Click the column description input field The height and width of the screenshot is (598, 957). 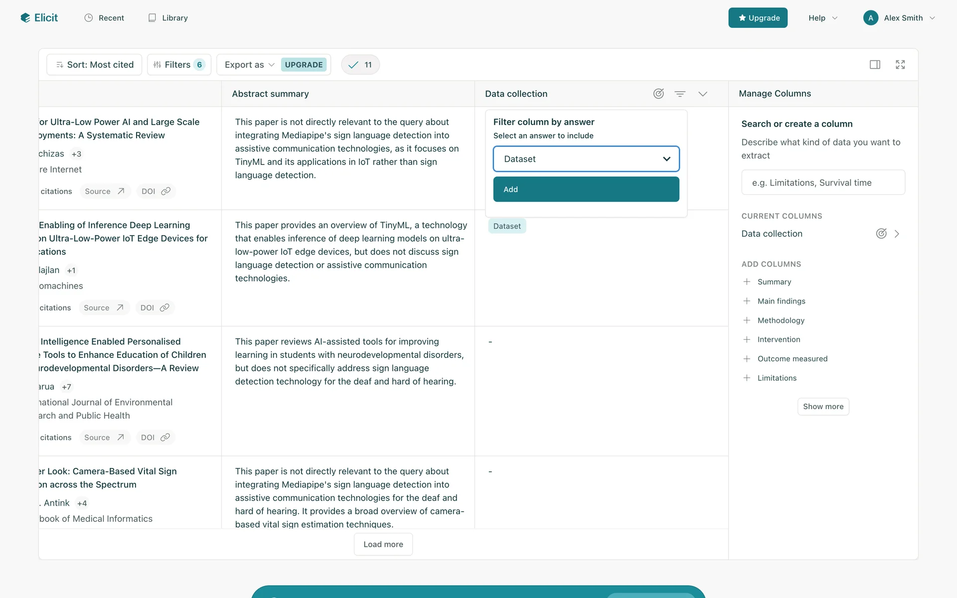[823, 183]
